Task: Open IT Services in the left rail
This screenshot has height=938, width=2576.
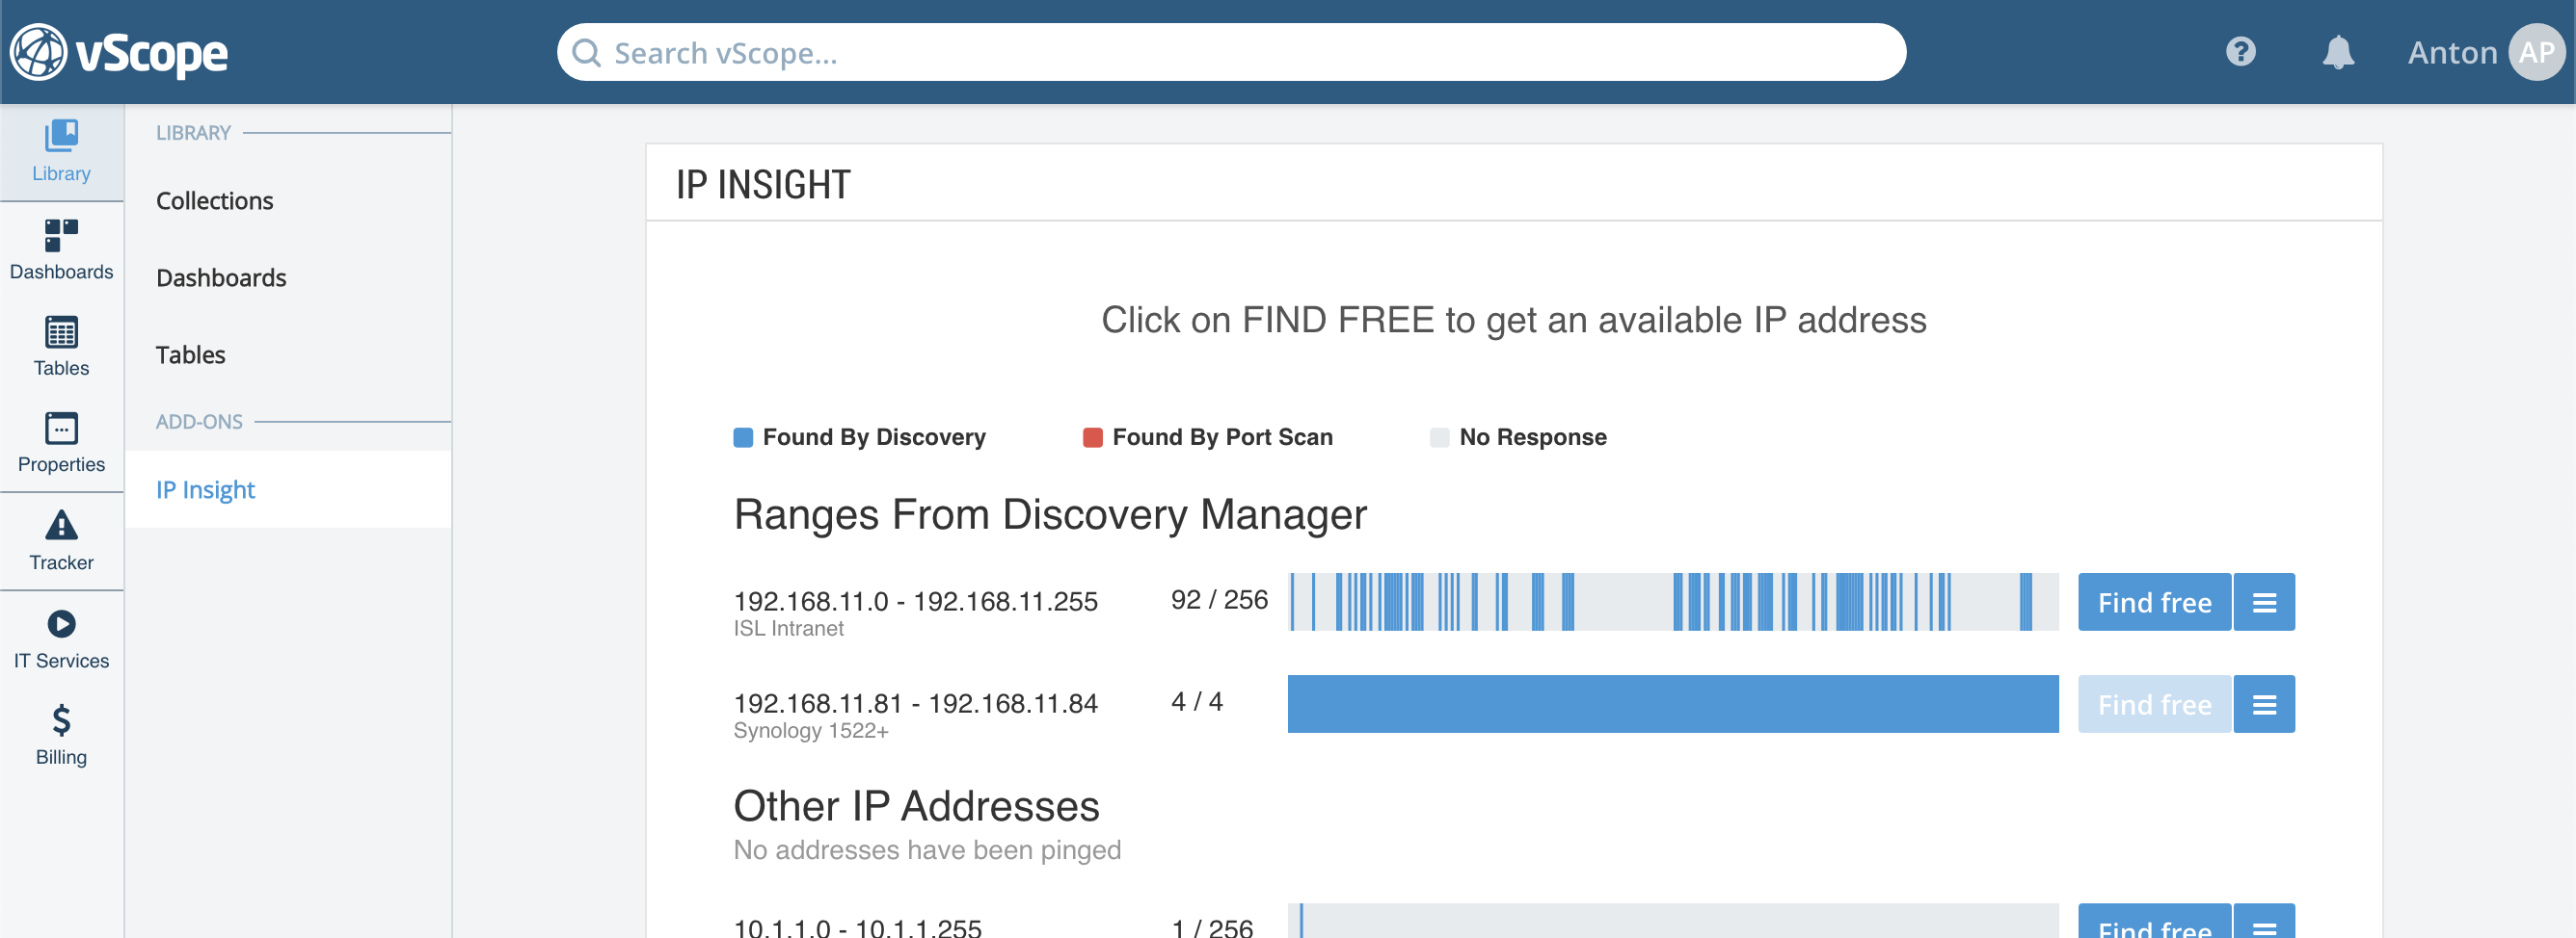Action: [61, 639]
